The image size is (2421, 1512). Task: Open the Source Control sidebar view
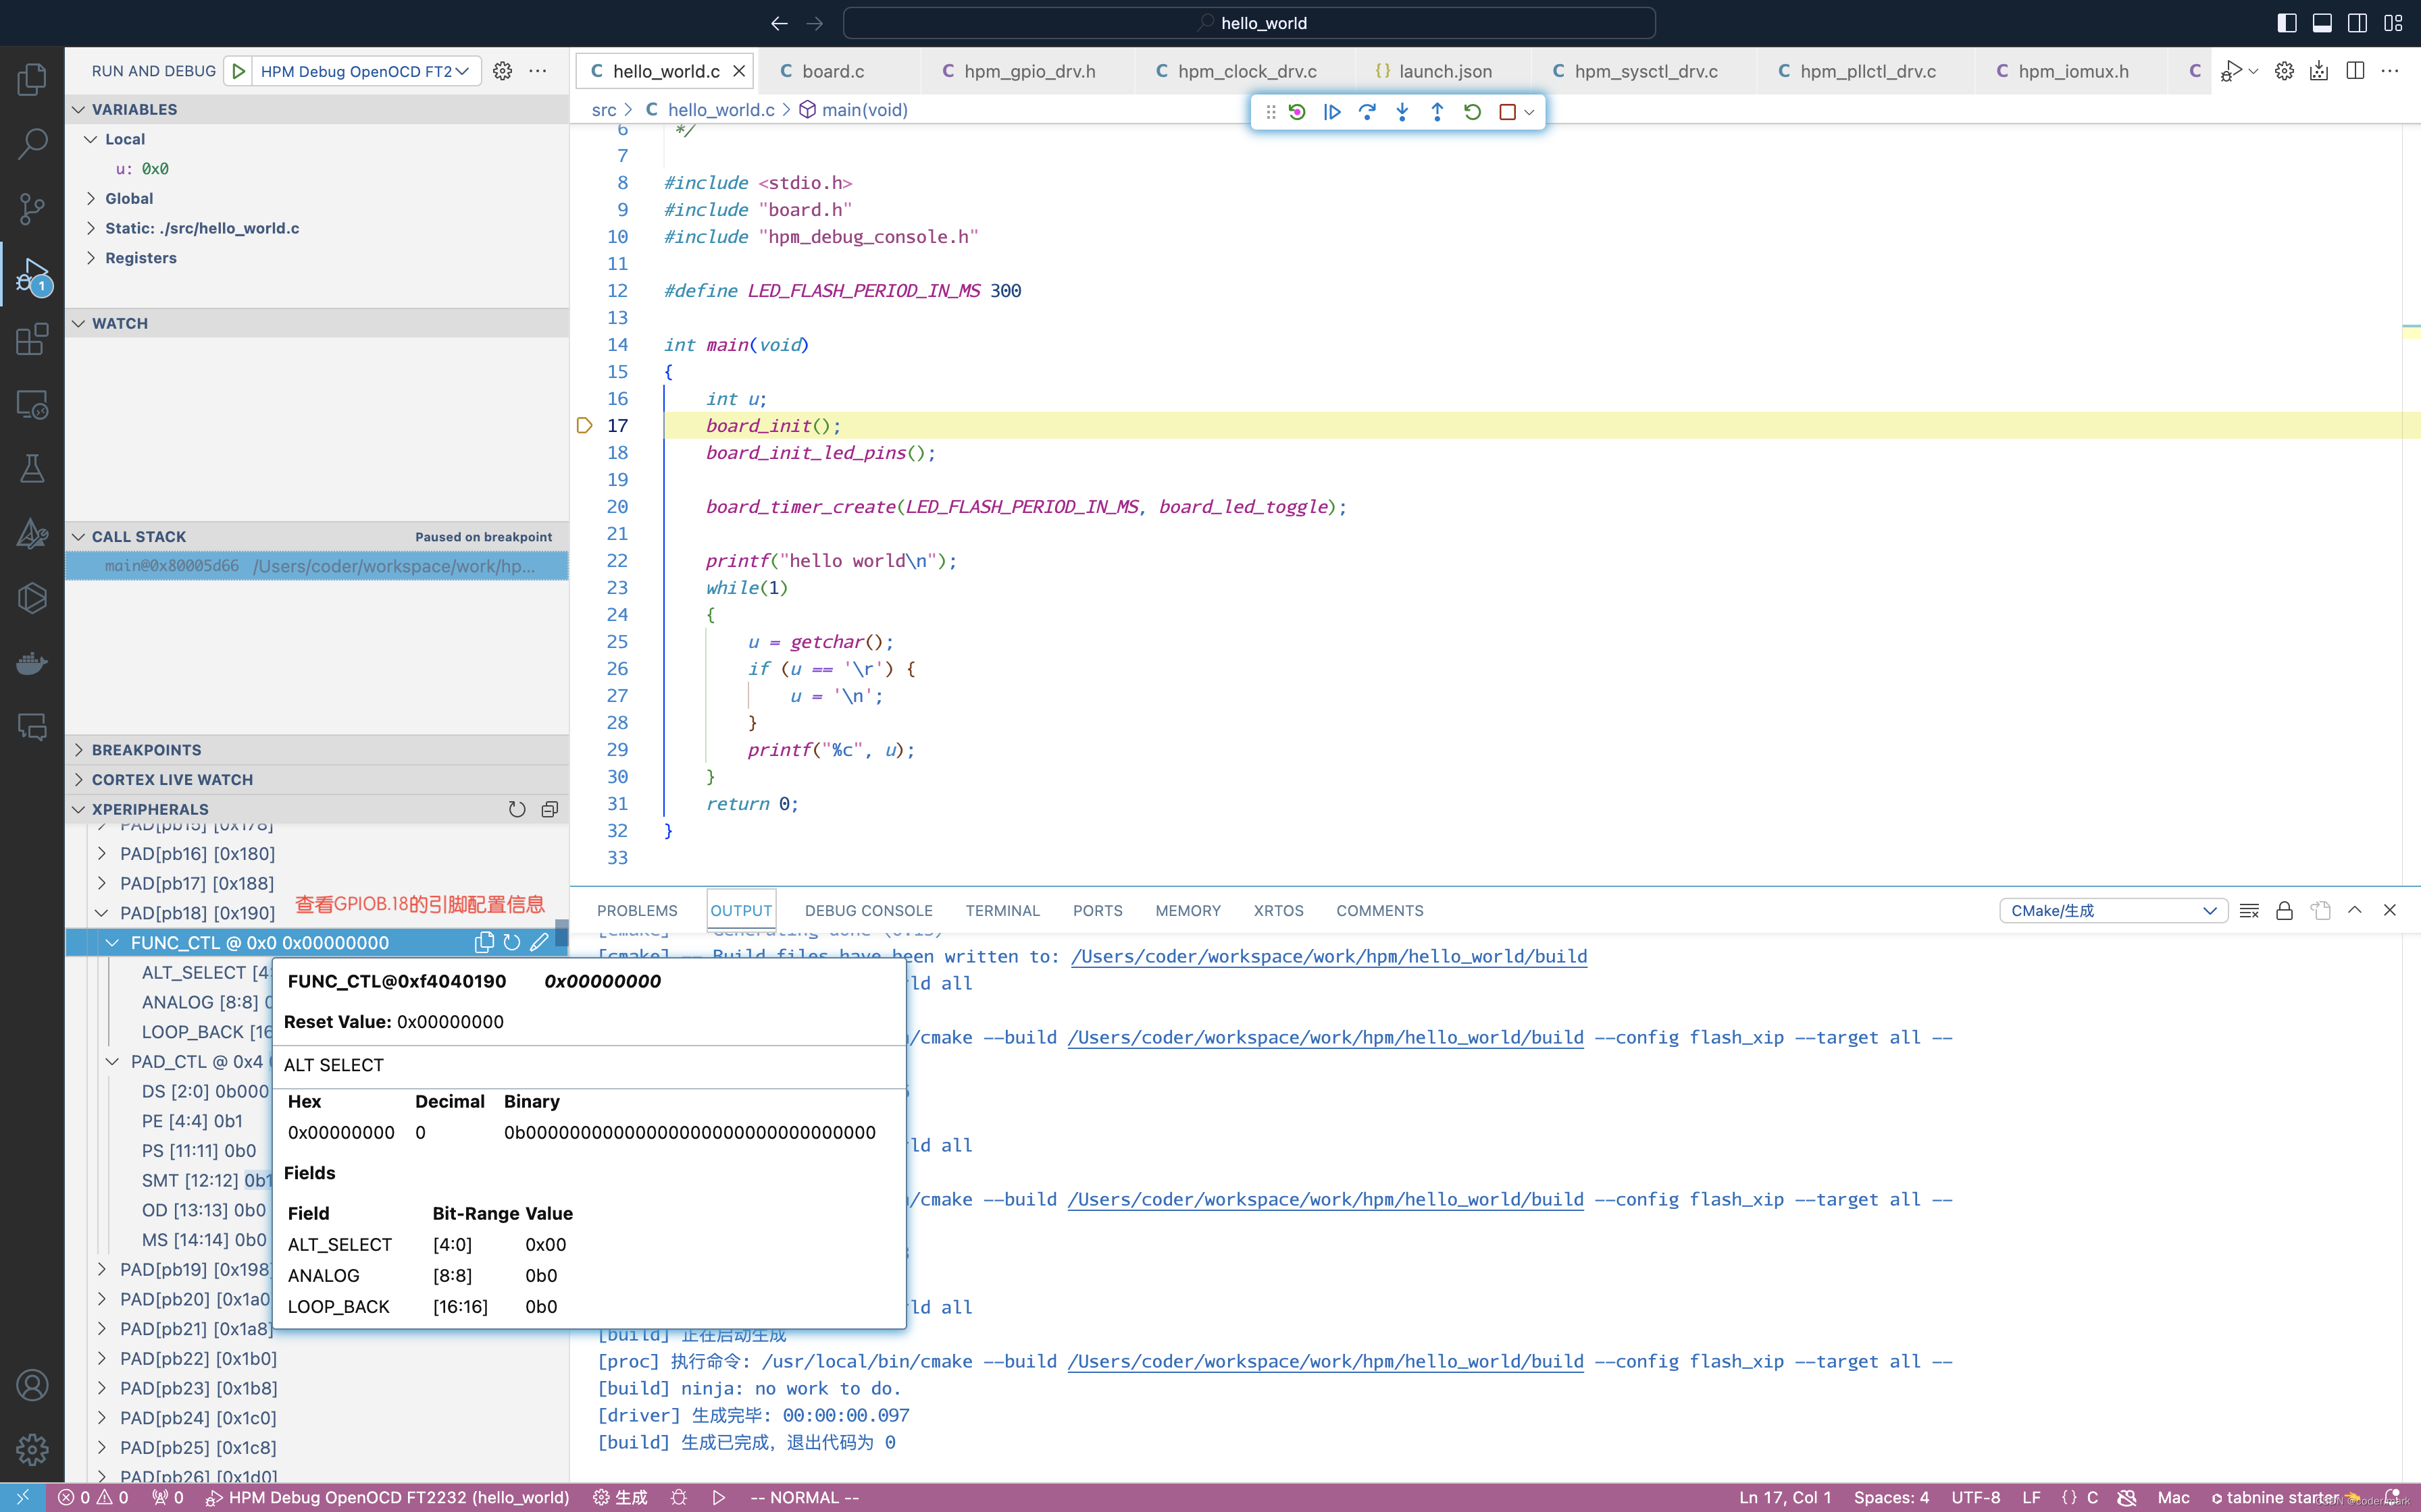point(32,208)
